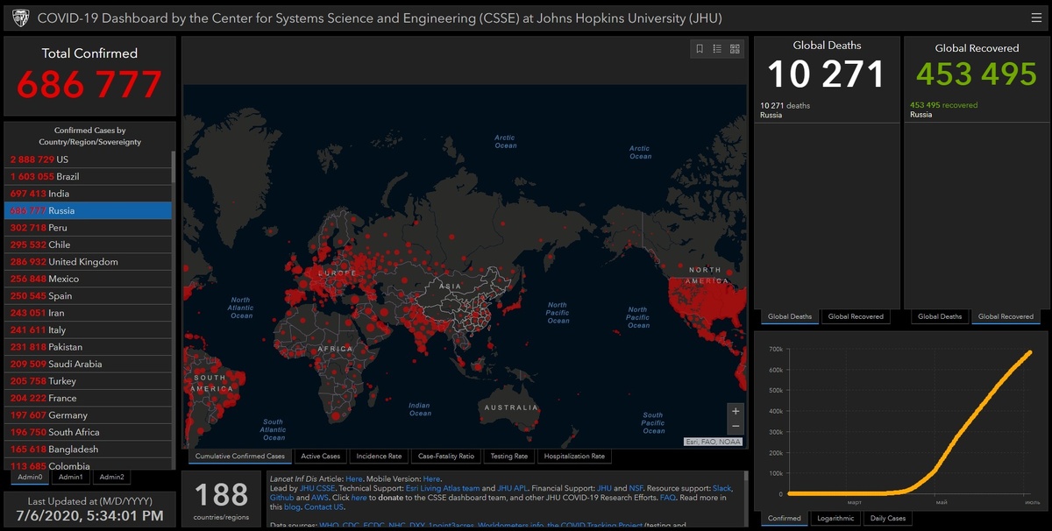Image resolution: width=1052 pixels, height=531 pixels.
Task: Switch to Active Cases map tab
Action: point(320,457)
